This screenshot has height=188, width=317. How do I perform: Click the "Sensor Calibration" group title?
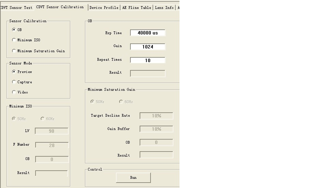pos(28,21)
